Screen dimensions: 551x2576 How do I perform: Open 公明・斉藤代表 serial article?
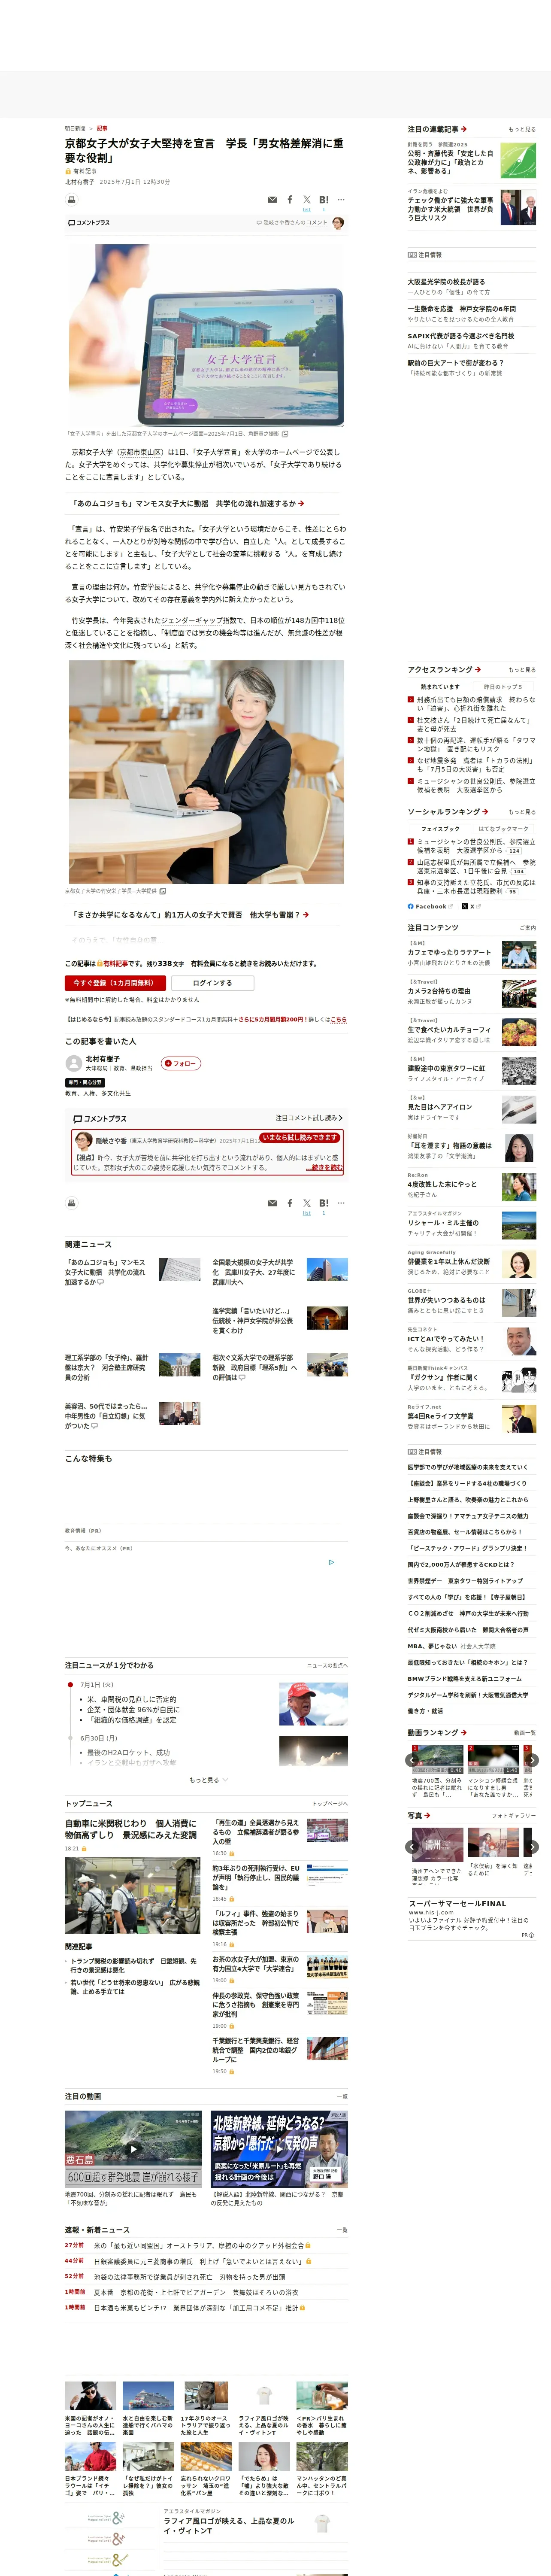450,162
